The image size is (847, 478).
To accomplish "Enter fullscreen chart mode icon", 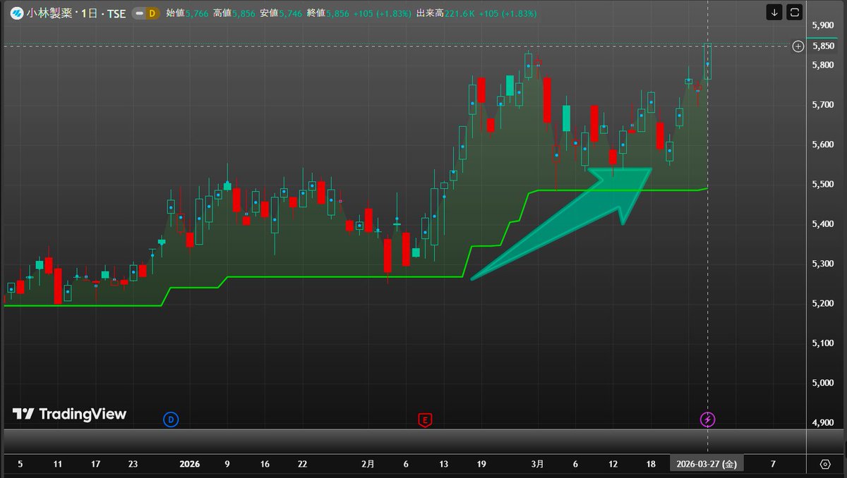I will (x=795, y=12).
